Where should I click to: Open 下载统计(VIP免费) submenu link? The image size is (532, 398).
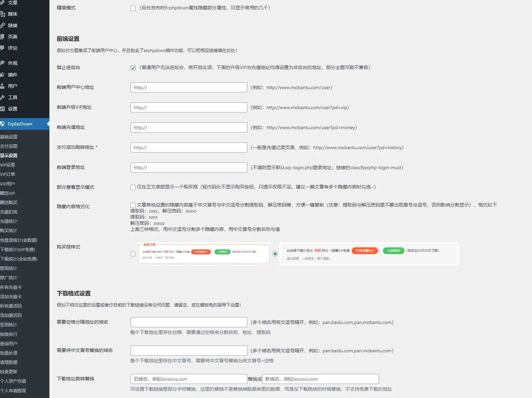coord(18,250)
